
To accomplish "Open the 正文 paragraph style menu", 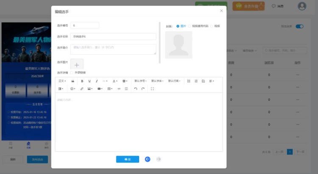I will (62, 81).
